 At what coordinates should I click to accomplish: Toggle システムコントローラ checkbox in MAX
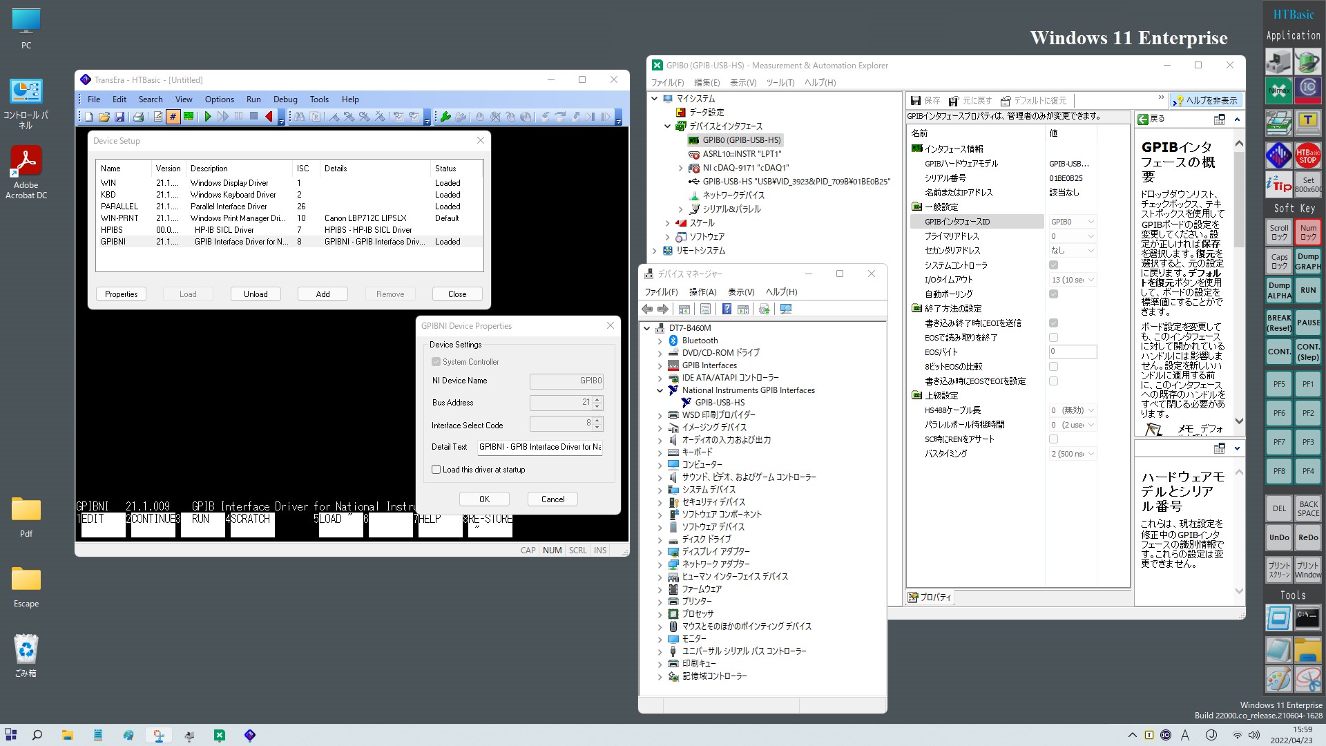click(1053, 265)
